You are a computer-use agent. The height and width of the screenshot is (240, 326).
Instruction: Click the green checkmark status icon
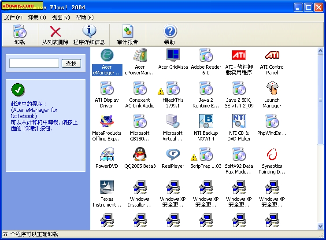(x=18, y=90)
